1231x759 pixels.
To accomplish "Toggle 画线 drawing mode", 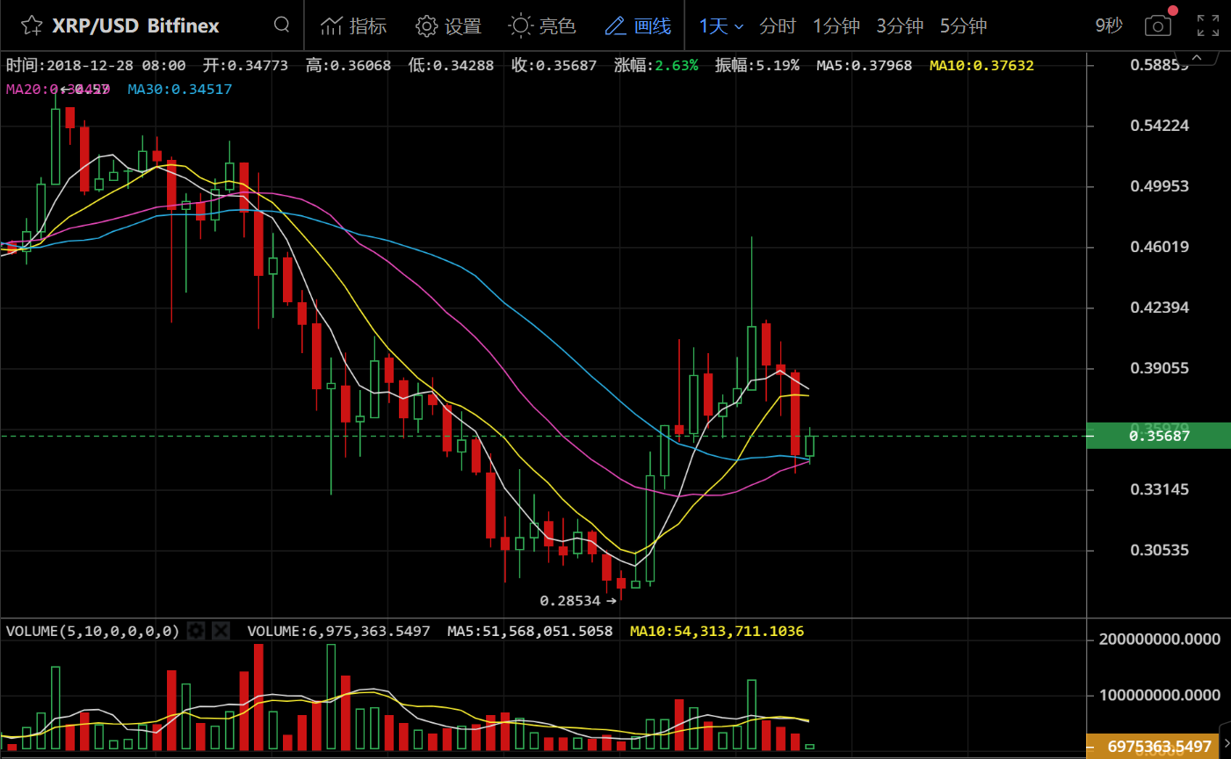I will pyautogui.click(x=638, y=26).
